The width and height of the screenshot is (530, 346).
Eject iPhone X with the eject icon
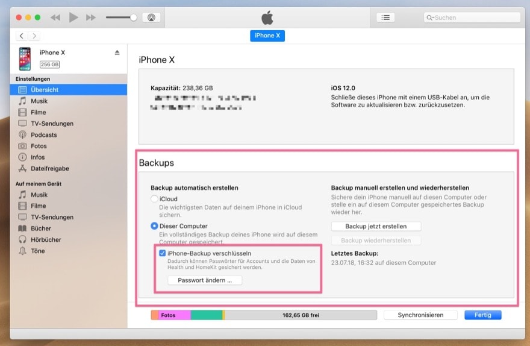click(x=117, y=52)
